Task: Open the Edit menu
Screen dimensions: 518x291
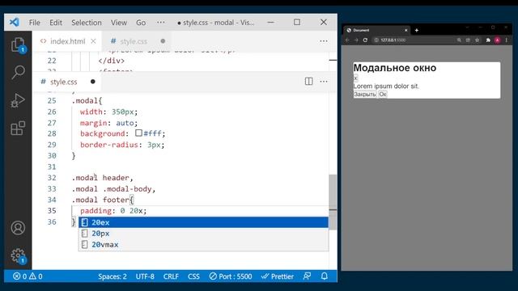Action: 56,23
